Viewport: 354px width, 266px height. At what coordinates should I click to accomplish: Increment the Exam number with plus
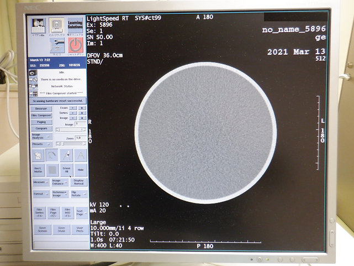(82, 108)
